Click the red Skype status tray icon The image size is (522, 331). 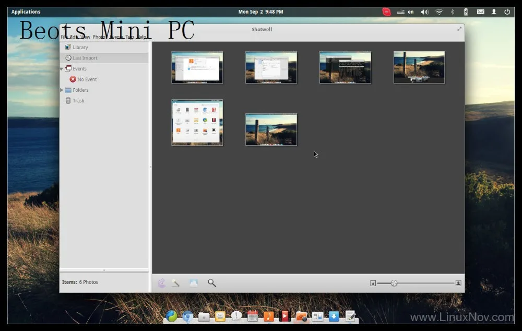(386, 12)
